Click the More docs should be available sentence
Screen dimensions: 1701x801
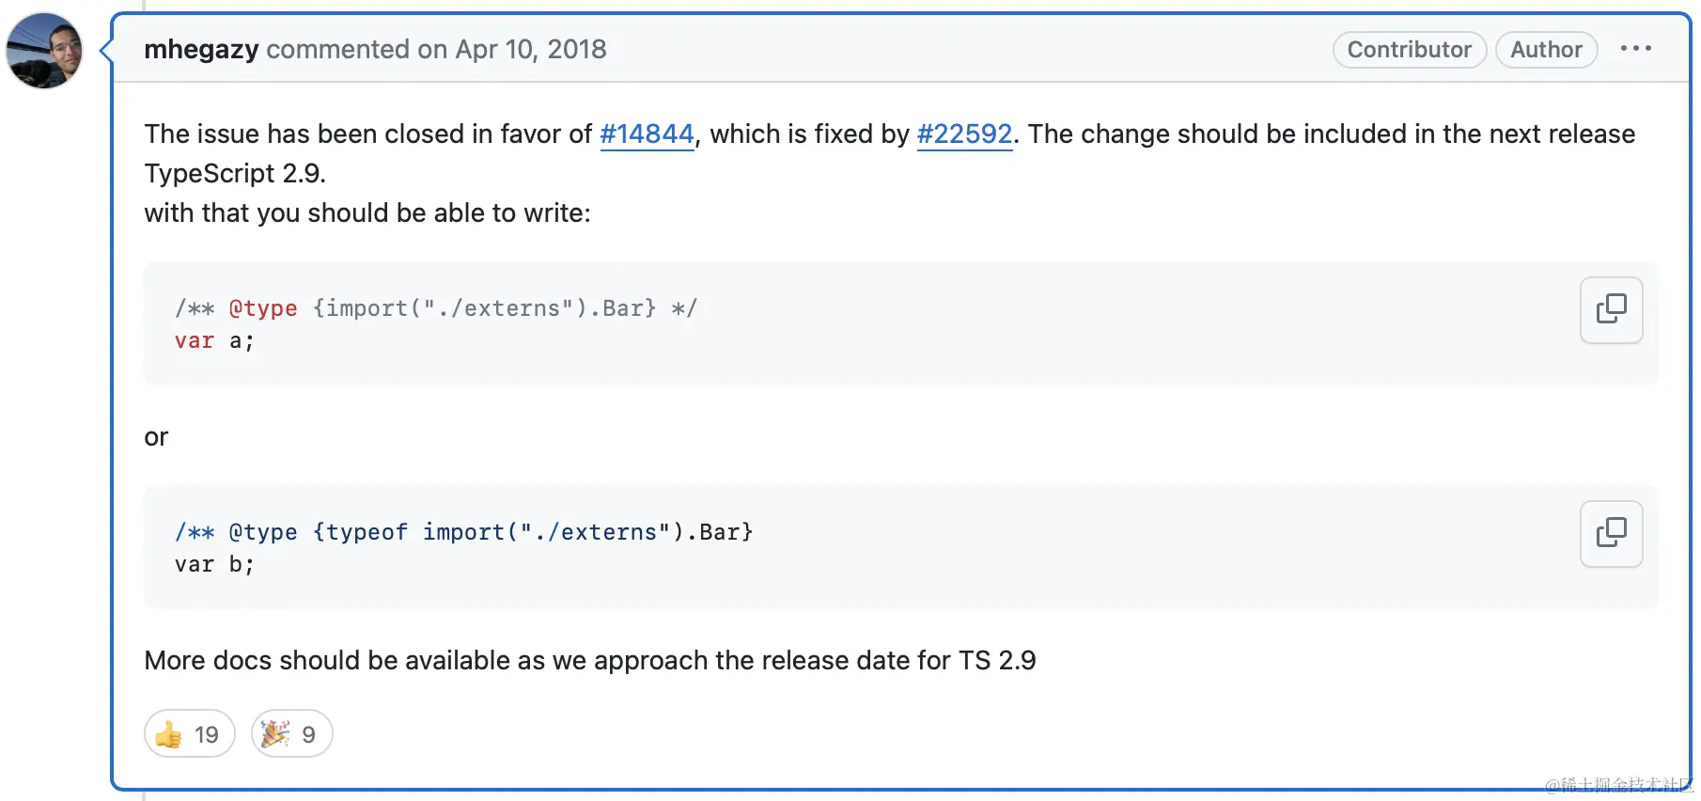(590, 661)
